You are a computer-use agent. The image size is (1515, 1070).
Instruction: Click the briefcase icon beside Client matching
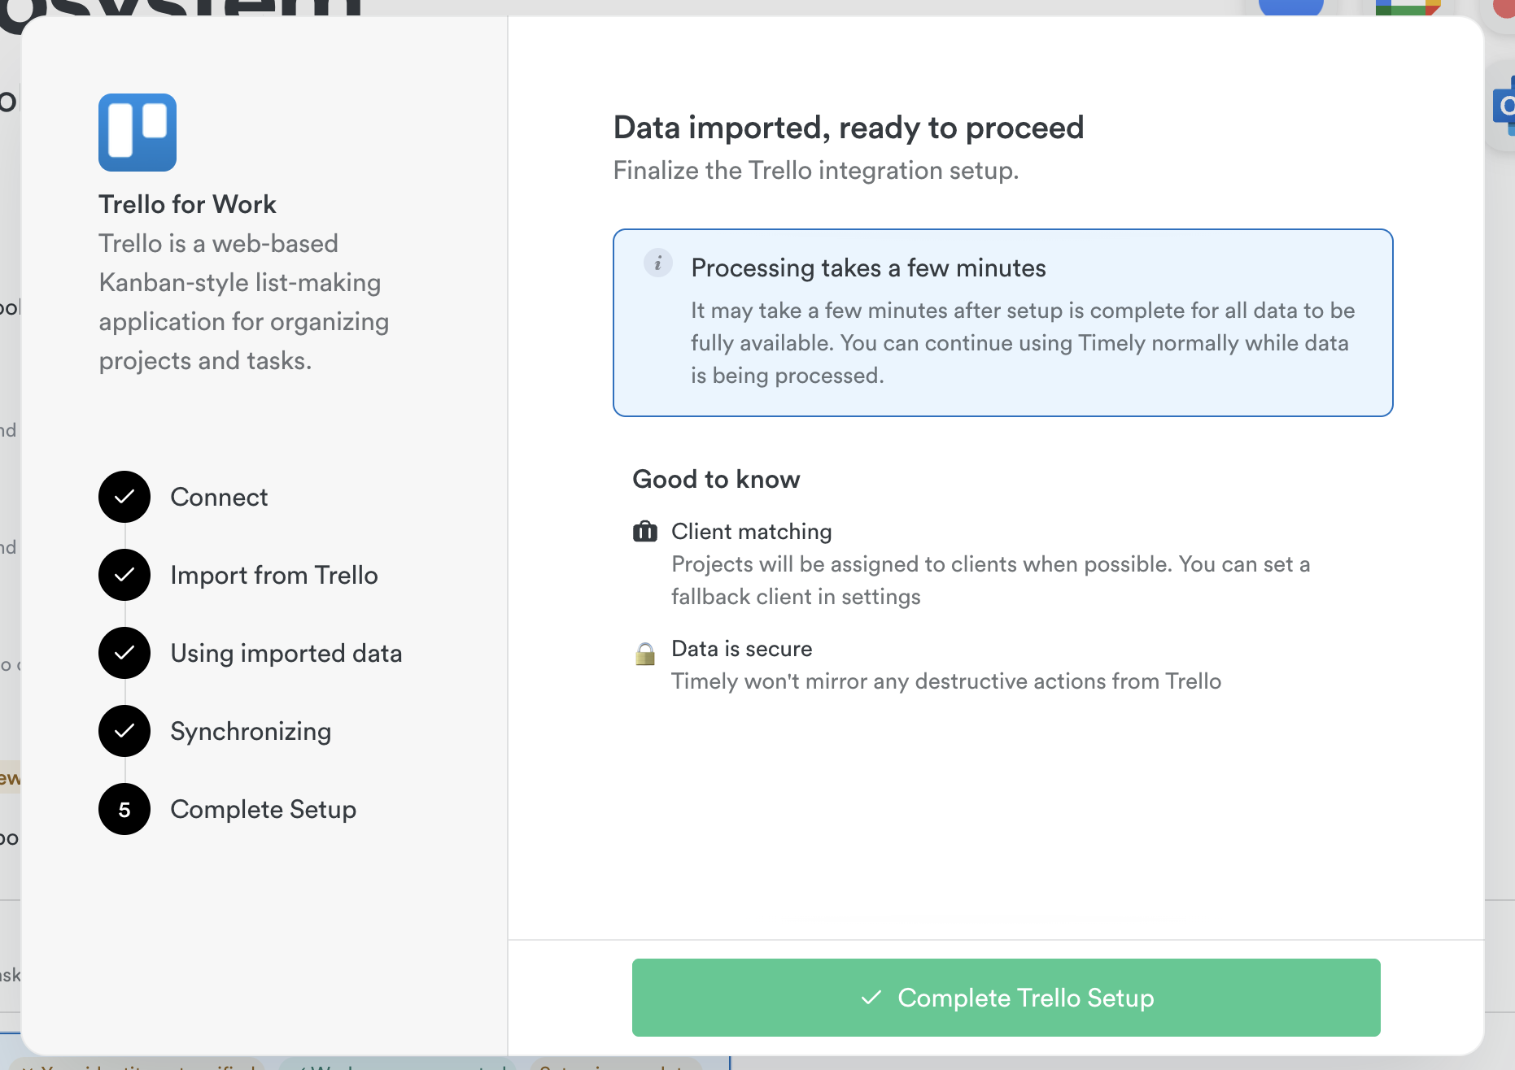[x=644, y=532]
